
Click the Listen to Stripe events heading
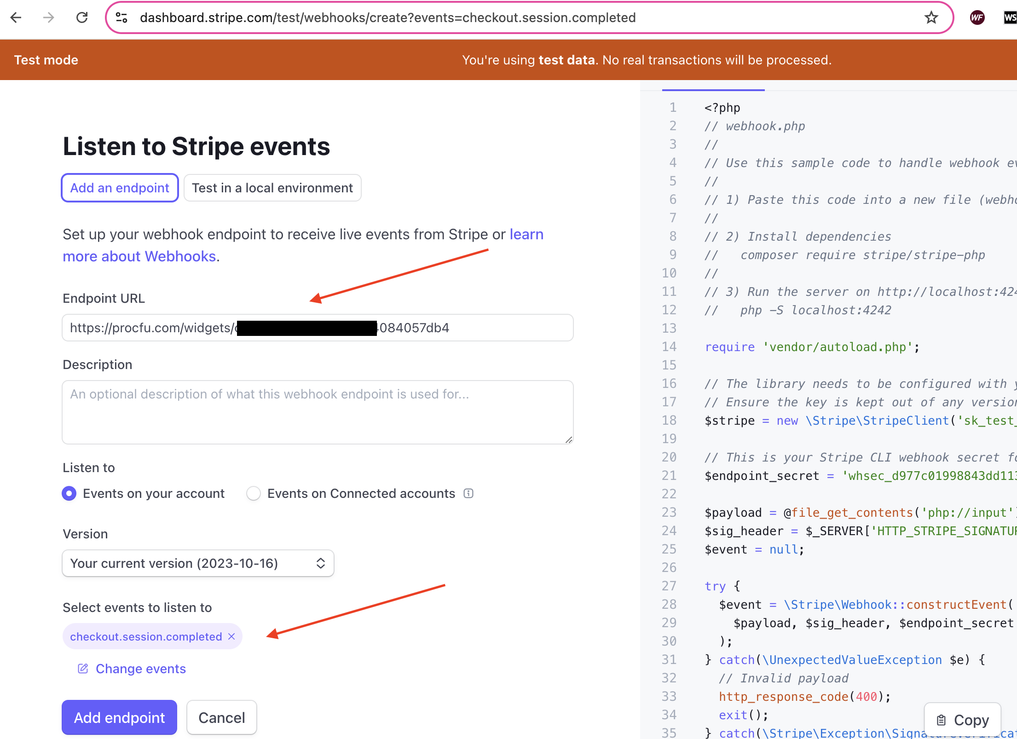[196, 146]
